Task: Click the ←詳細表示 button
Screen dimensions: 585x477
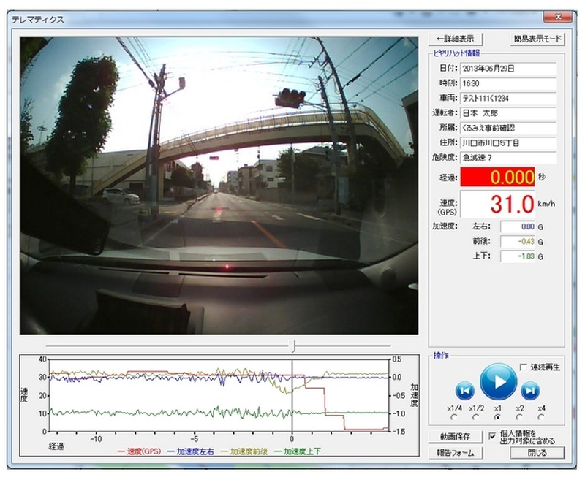Action: 455,38
